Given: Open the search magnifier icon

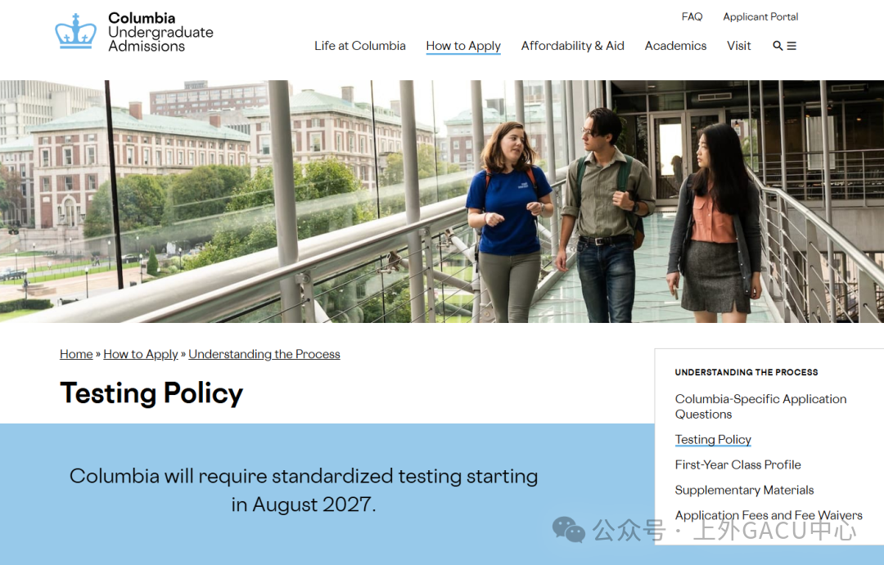Looking at the screenshot, I should (778, 46).
